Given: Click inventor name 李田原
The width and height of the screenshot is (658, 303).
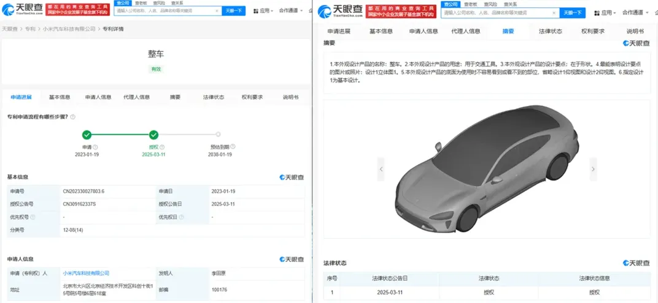Looking at the screenshot, I should [220, 273].
